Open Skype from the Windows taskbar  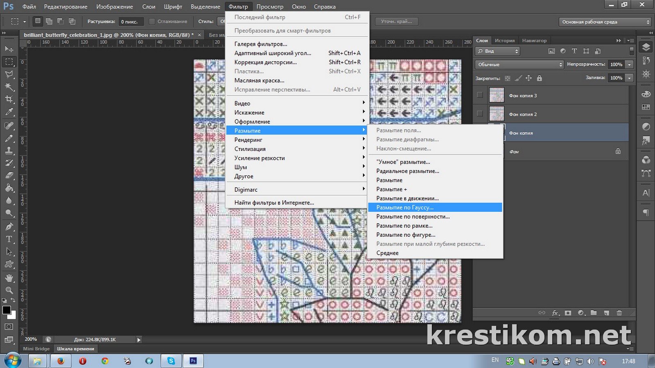point(171,361)
